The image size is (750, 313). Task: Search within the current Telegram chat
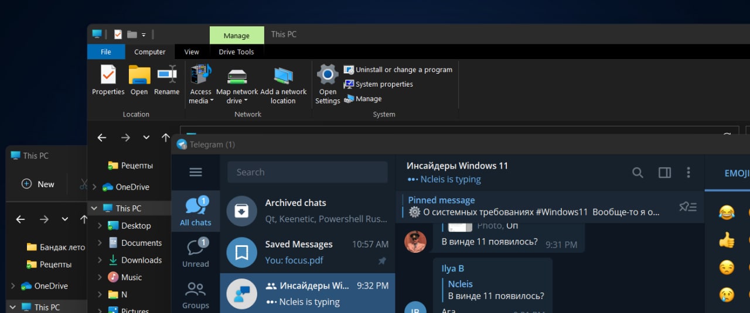[x=637, y=173]
